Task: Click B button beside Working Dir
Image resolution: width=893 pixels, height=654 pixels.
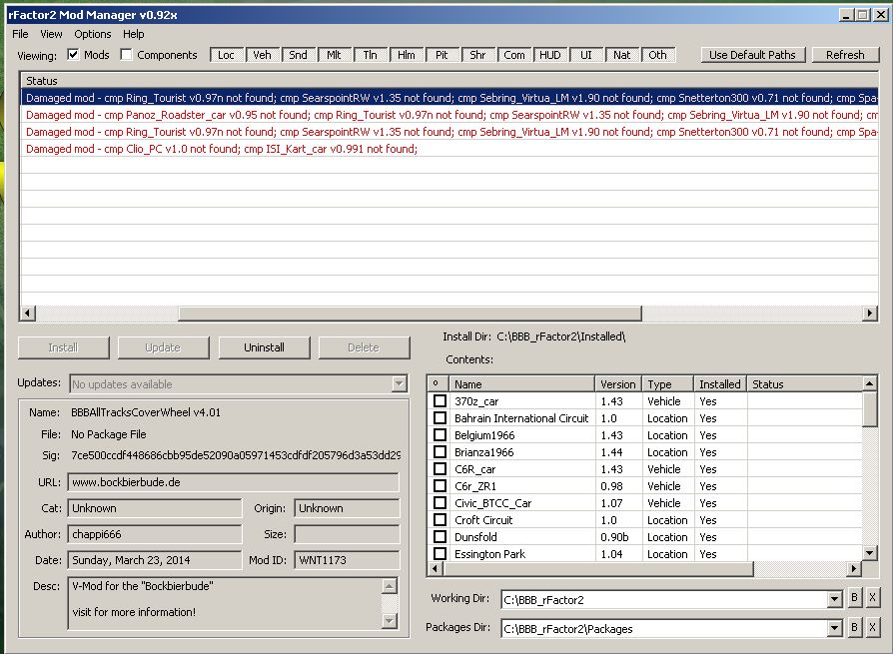Action: [x=854, y=599]
